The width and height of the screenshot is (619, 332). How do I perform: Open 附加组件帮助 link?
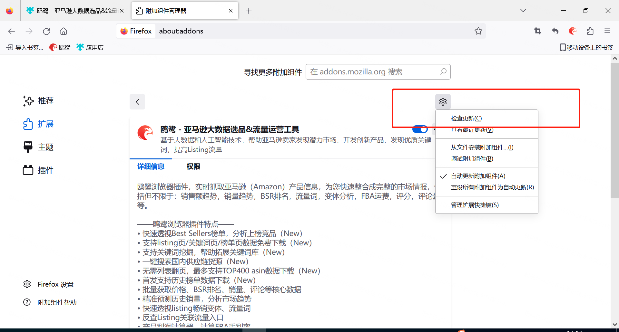point(50,302)
